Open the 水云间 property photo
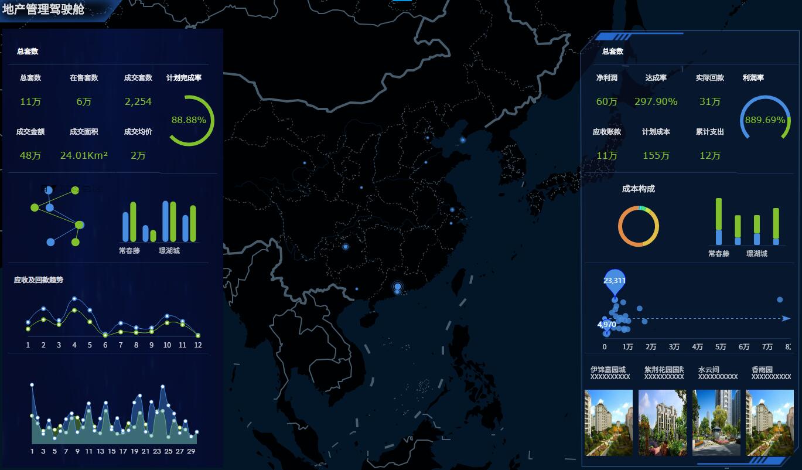This screenshot has width=802, height=470. tap(716, 423)
